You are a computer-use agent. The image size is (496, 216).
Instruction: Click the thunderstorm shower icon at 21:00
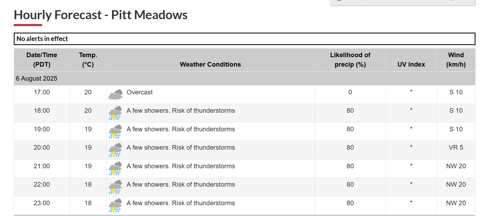pos(115,169)
